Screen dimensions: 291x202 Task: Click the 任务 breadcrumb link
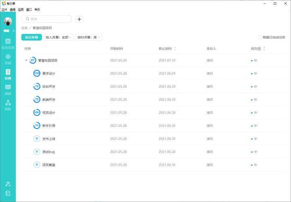(x=24, y=28)
